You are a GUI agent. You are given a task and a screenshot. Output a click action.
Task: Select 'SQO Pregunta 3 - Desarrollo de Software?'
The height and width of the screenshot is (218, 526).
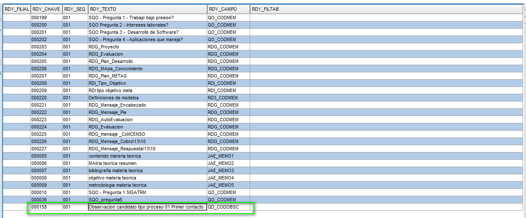pyautogui.click(x=148, y=32)
